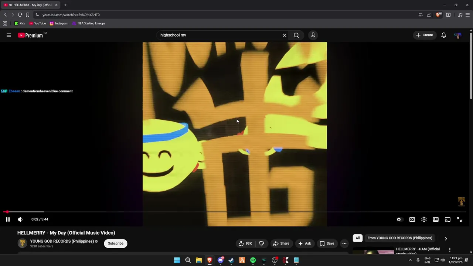This screenshot has width=473, height=266.
Task: Enter fullscreen mode
Action: (x=459, y=219)
